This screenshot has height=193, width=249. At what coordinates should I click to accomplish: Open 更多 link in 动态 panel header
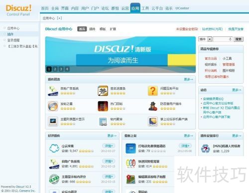click(237, 90)
